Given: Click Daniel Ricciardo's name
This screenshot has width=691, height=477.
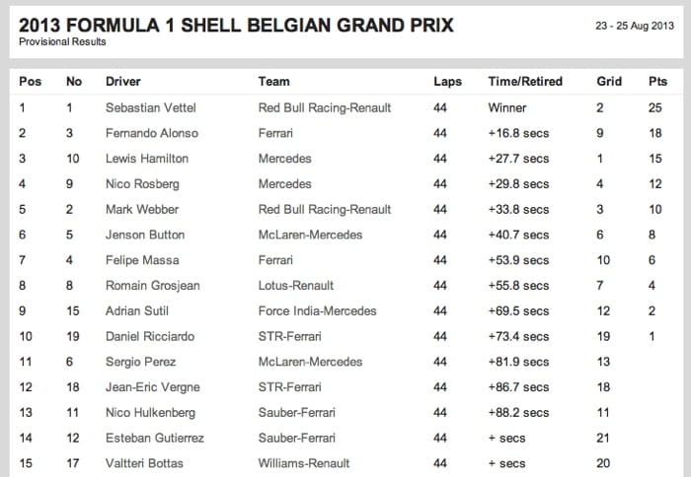Looking at the screenshot, I should click(x=150, y=337).
